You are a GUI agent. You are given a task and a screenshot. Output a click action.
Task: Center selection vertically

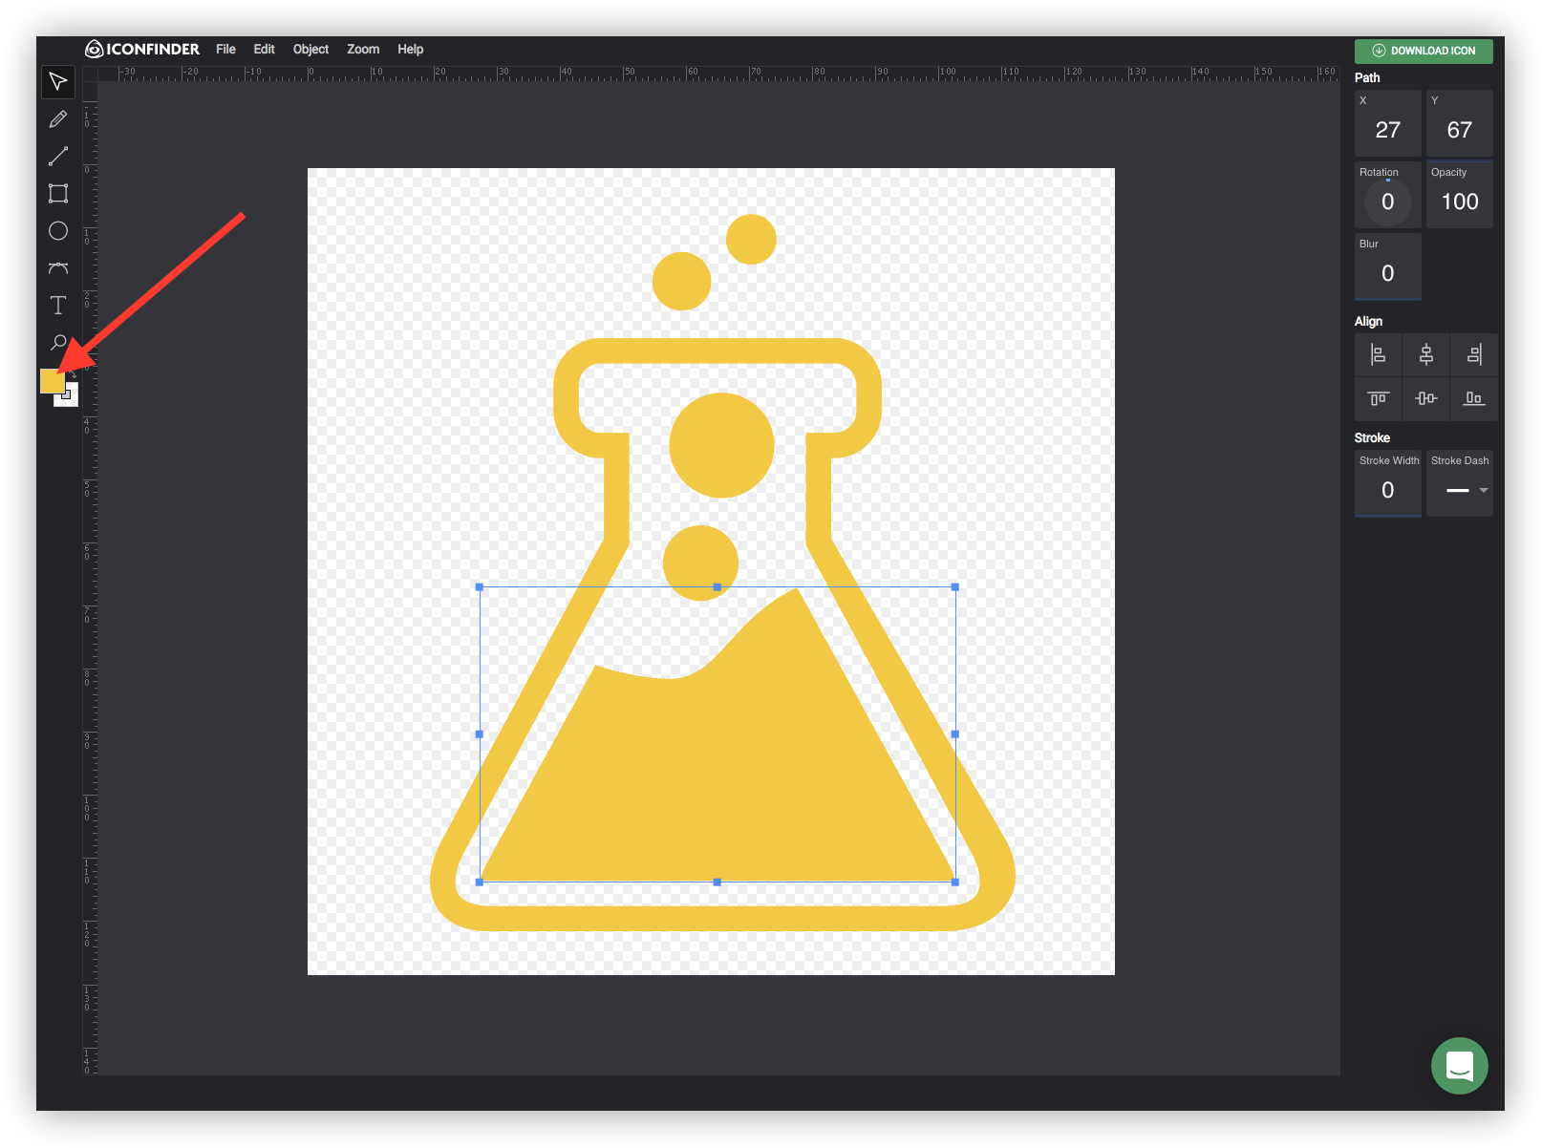click(1425, 398)
